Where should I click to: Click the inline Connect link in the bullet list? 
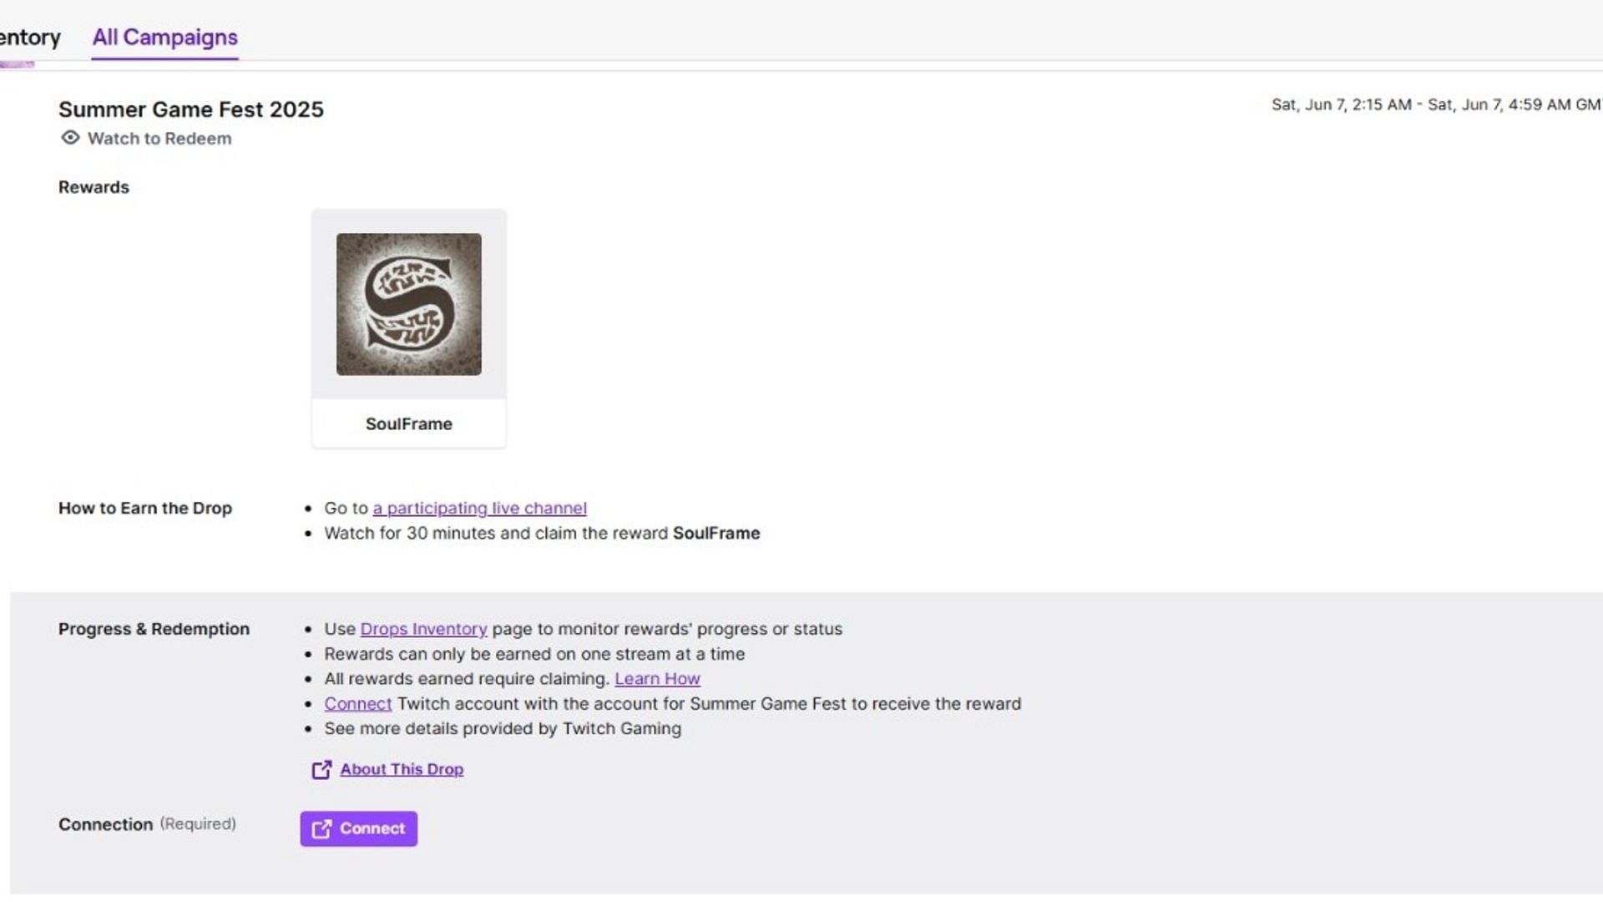357,704
